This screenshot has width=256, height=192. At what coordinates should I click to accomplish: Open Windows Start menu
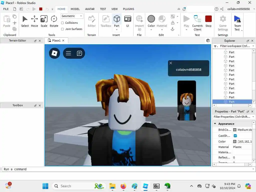(x=45, y=186)
